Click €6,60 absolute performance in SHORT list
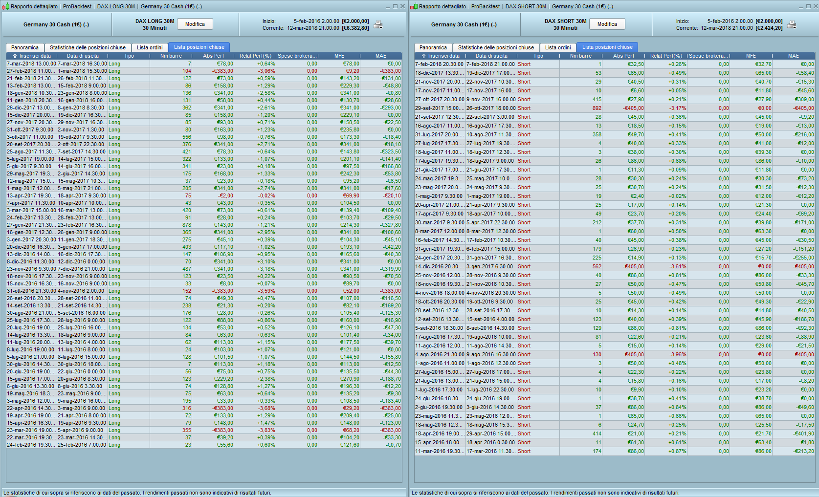This screenshot has height=497, width=819. pos(637,90)
